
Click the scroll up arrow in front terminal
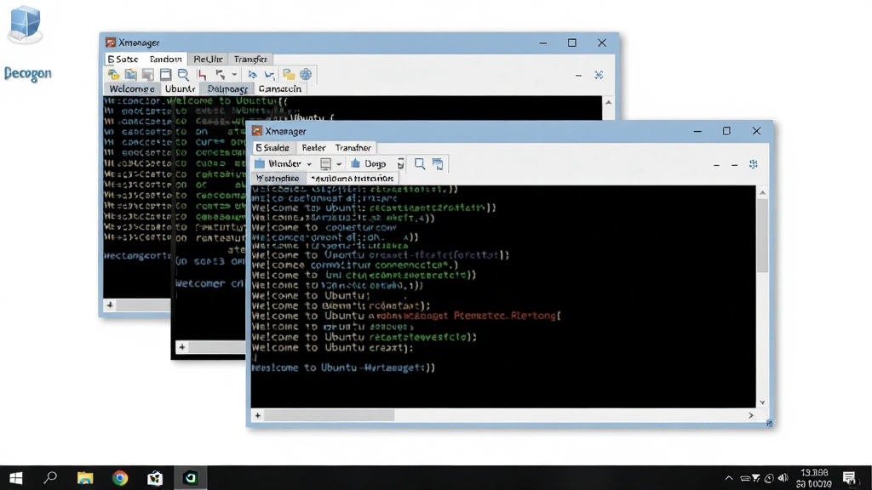pyautogui.click(x=762, y=192)
